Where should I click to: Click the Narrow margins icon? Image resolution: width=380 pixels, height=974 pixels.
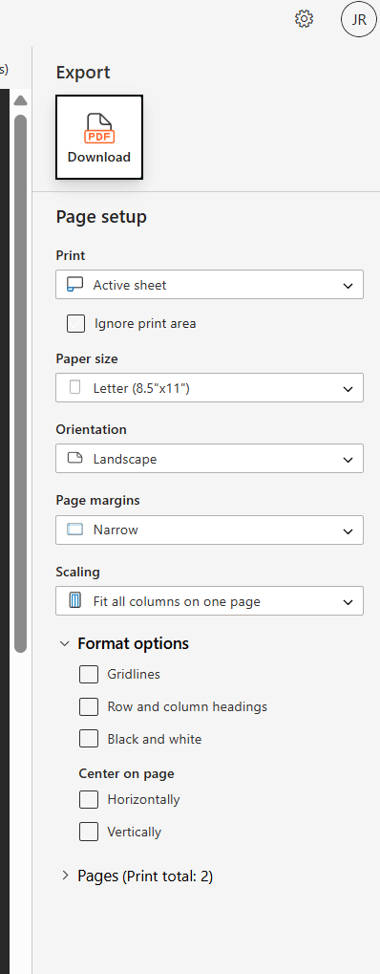click(75, 530)
